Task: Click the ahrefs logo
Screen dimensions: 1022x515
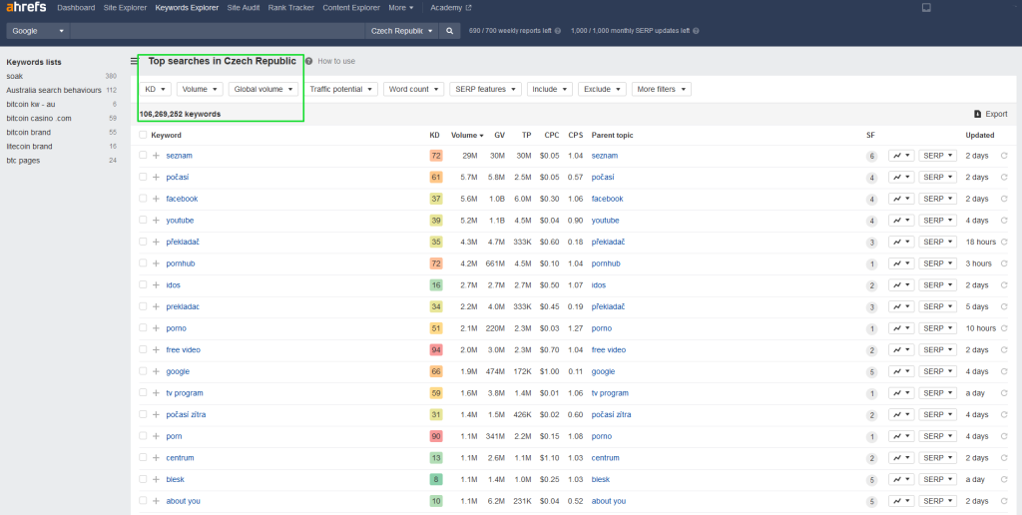Action: click(26, 7)
